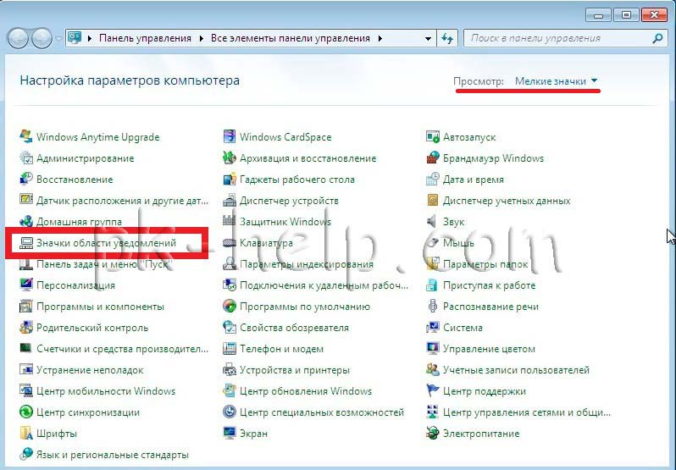The height and width of the screenshot is (470, 676).
Task: Click the Панель управления breadcrumb
Action: [x=145, y=38]
